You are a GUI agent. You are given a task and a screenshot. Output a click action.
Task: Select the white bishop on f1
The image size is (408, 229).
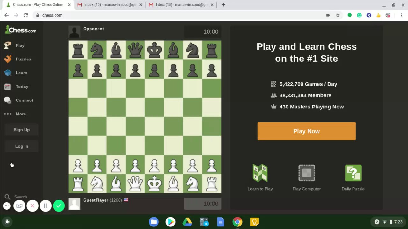[x=173, y=184]
